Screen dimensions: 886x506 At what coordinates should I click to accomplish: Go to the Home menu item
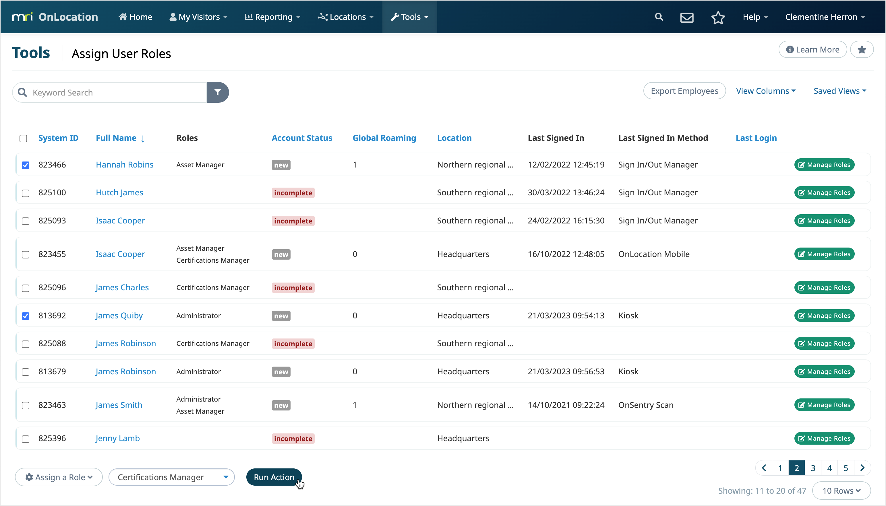click(x=135, y=17)
